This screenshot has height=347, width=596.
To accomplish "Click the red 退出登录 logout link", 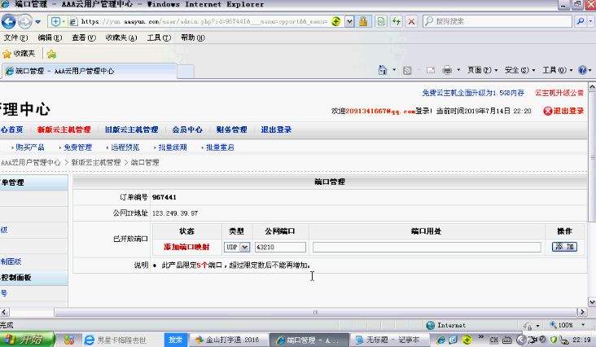I will 563,111.
